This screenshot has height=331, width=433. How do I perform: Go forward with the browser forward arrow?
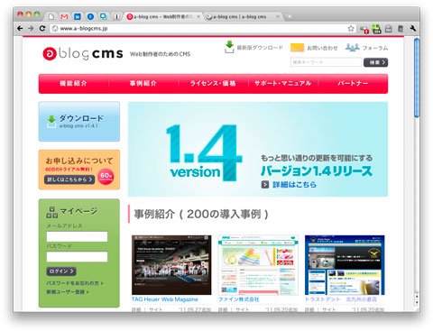tap(31, 29)
